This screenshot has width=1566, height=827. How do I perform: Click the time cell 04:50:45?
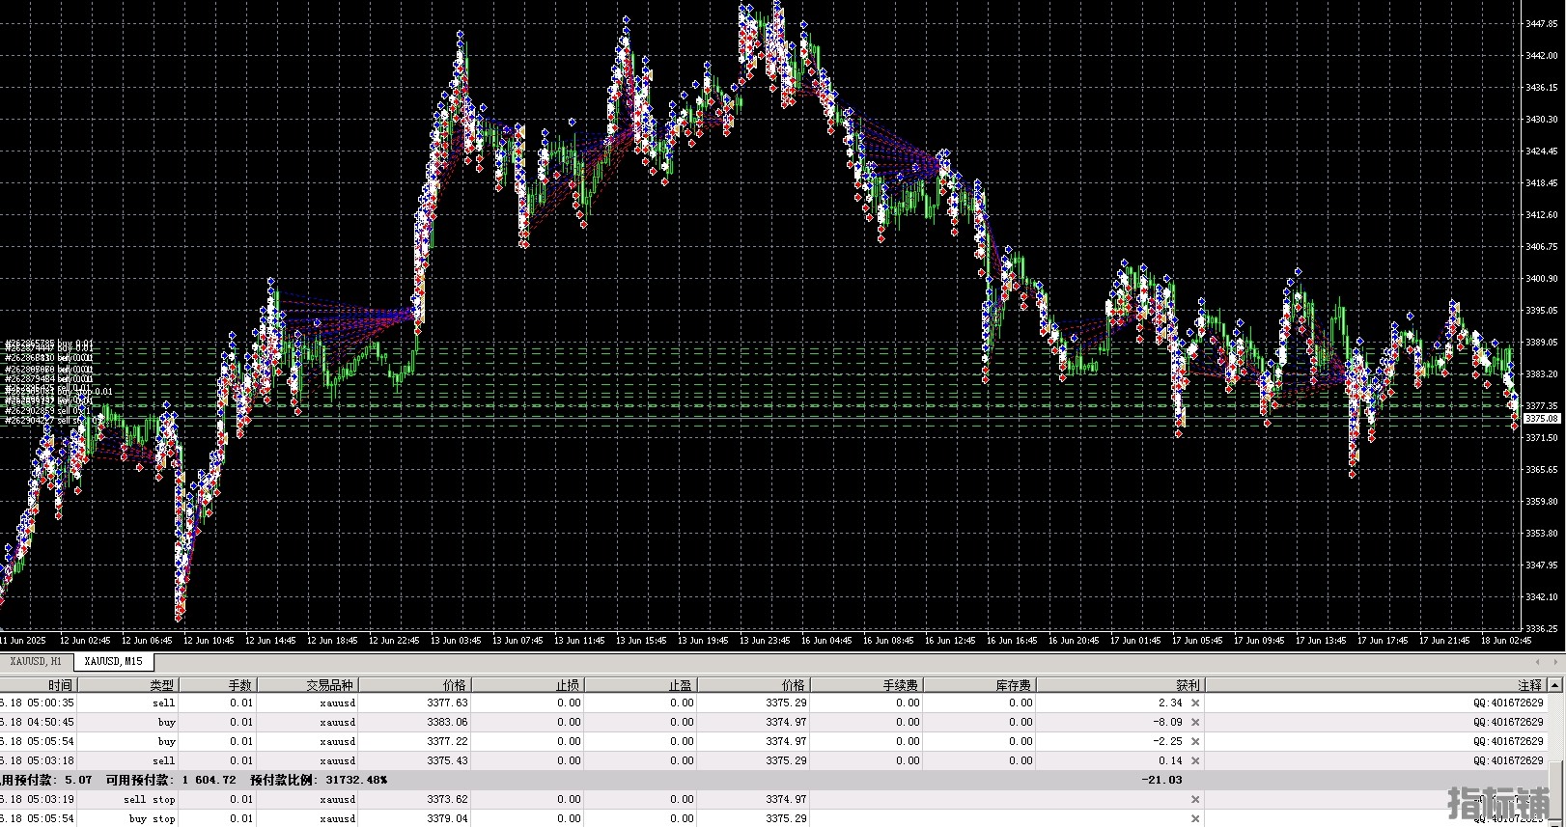[37, 722]
